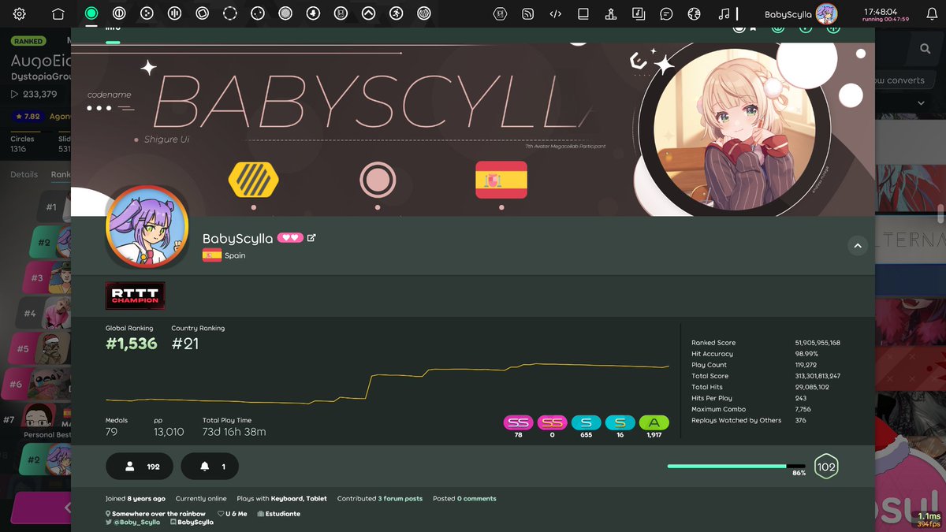Go to main menu via home icon

(x=58, y=13)
